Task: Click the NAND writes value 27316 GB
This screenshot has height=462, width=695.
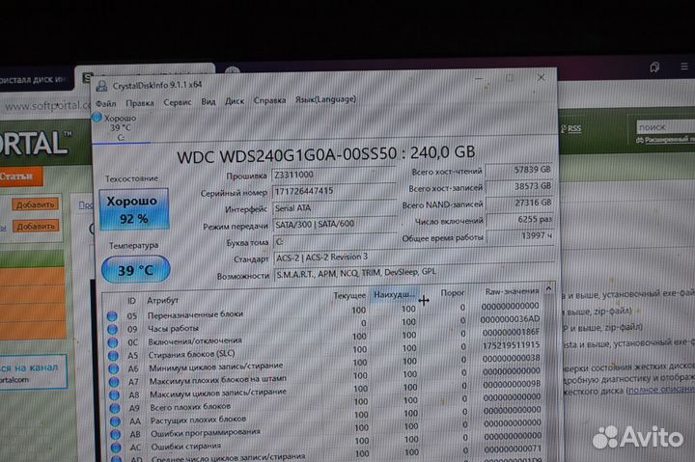Action: pyautogui.click(x=519, y=203)
